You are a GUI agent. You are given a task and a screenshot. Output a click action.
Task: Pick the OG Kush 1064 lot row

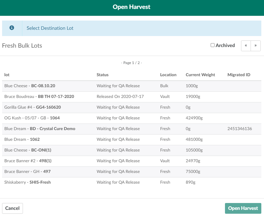point(32,118)
